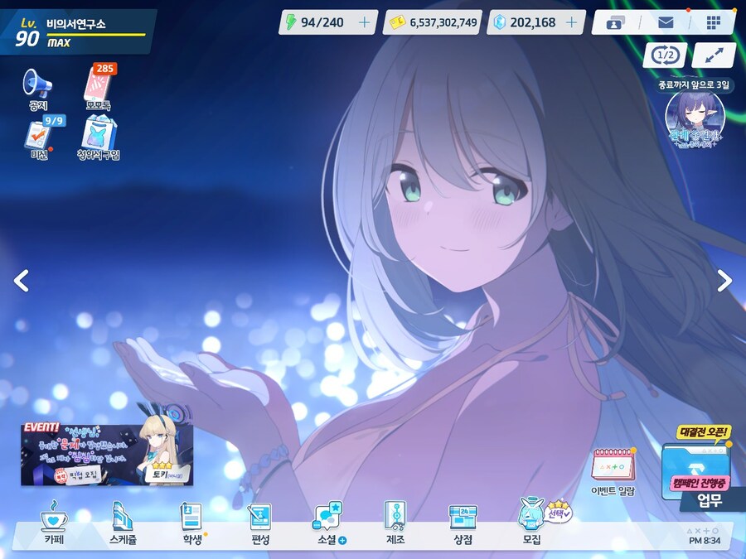Tap the pyroxene amount 202,168
Screen dimensions: 746x559
point(532,22)
